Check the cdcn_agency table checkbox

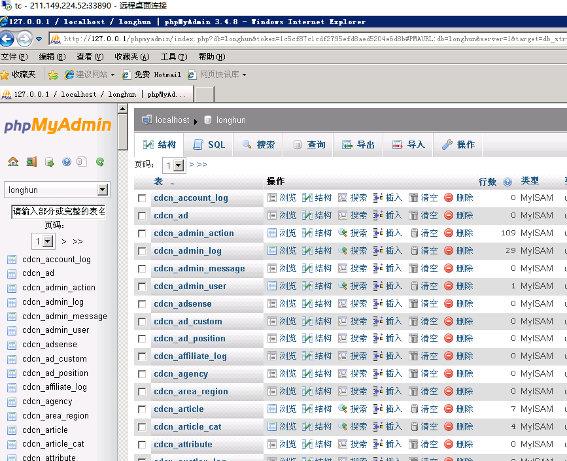pyautogui.click(x=142, y=374)
